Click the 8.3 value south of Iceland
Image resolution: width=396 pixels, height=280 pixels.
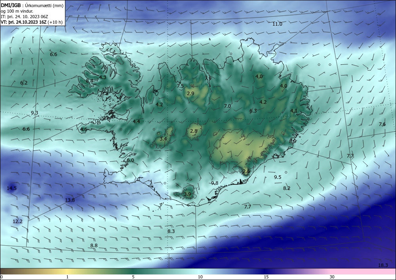point(171,231)
